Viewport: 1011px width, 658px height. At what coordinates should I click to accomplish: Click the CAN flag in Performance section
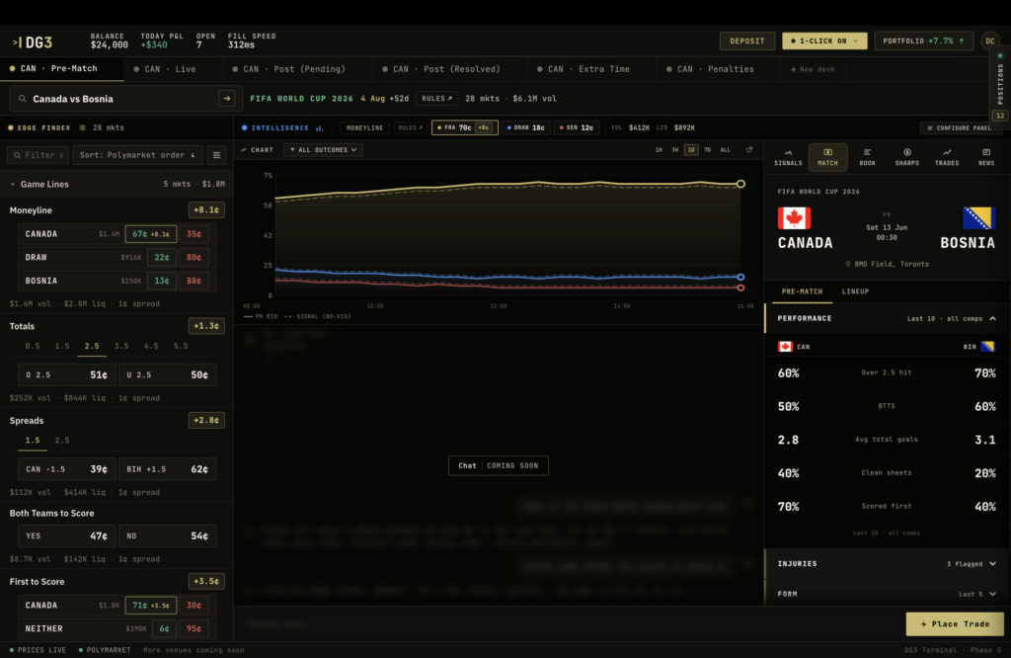point(785,347)
